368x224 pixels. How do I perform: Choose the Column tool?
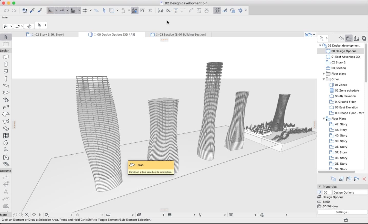[6, 79]
